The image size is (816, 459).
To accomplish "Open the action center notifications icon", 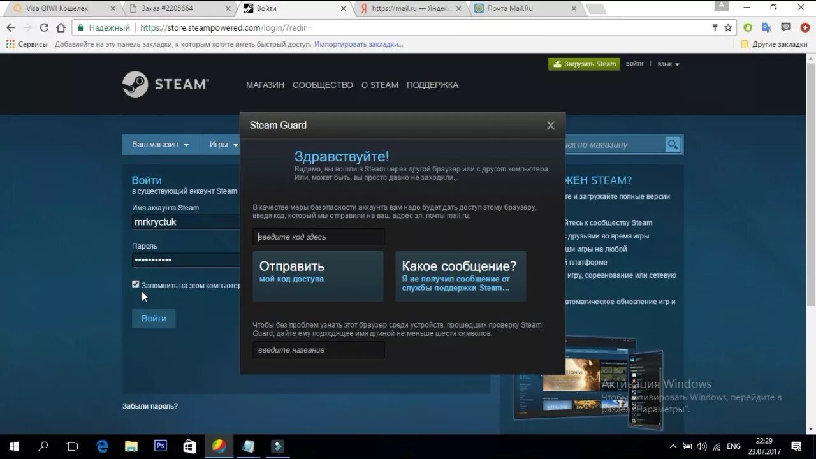I will pos(796,446).
